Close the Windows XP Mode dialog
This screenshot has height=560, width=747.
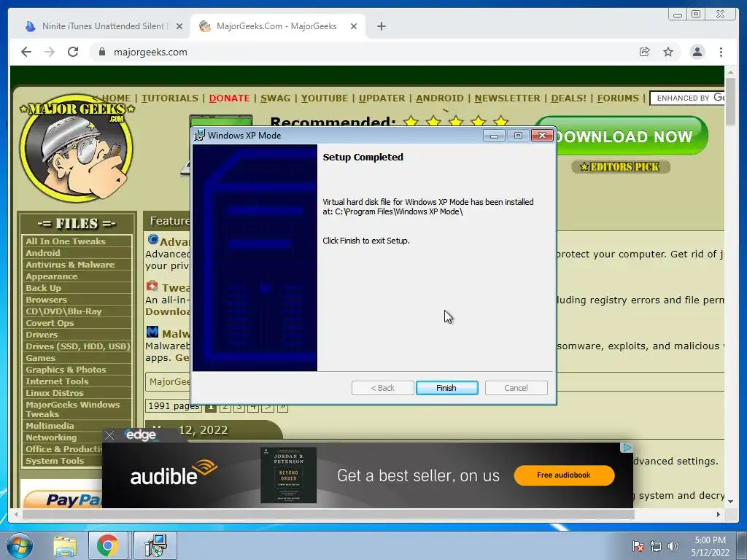click(x=542, y=136)
